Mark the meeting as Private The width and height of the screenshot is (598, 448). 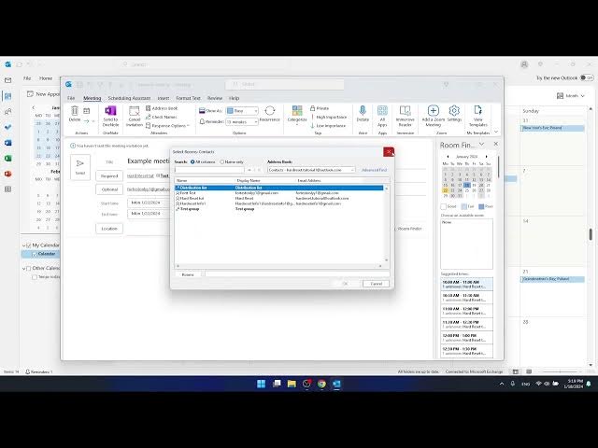pyautogui.click(x=320, y=108)
